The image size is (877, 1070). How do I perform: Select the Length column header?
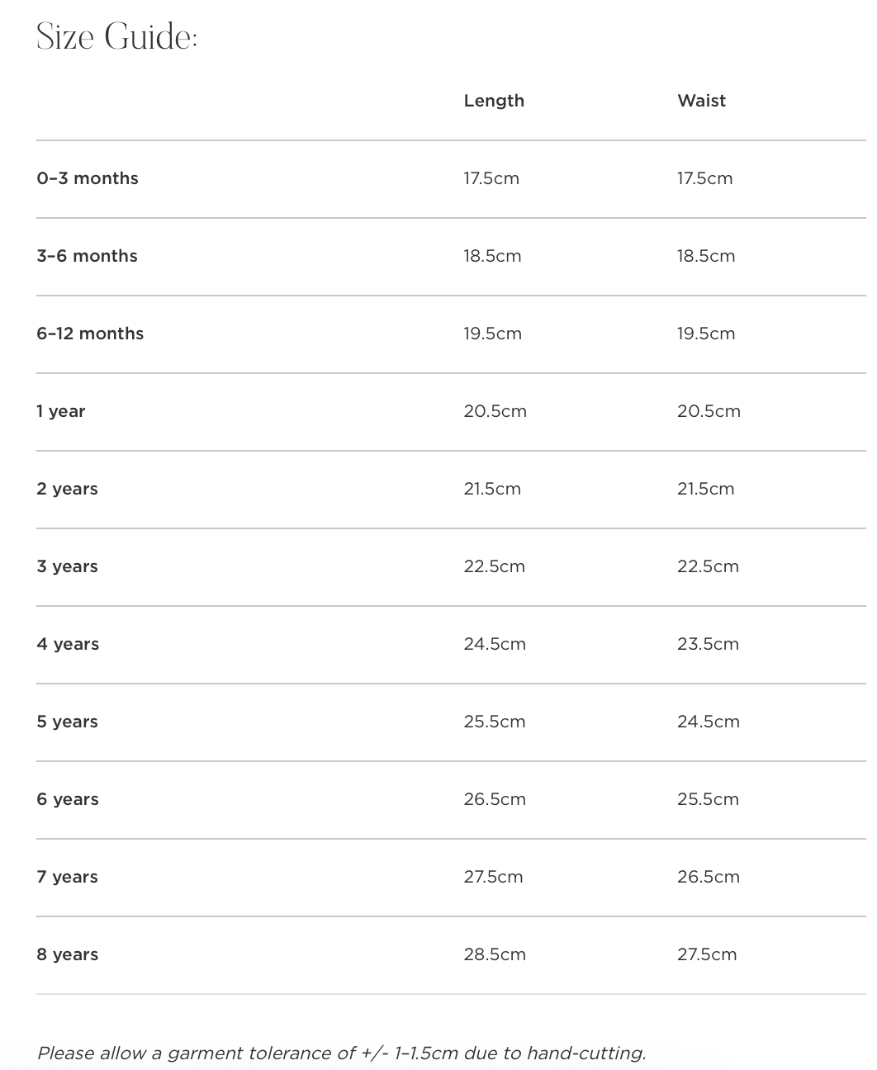(494, 101)
